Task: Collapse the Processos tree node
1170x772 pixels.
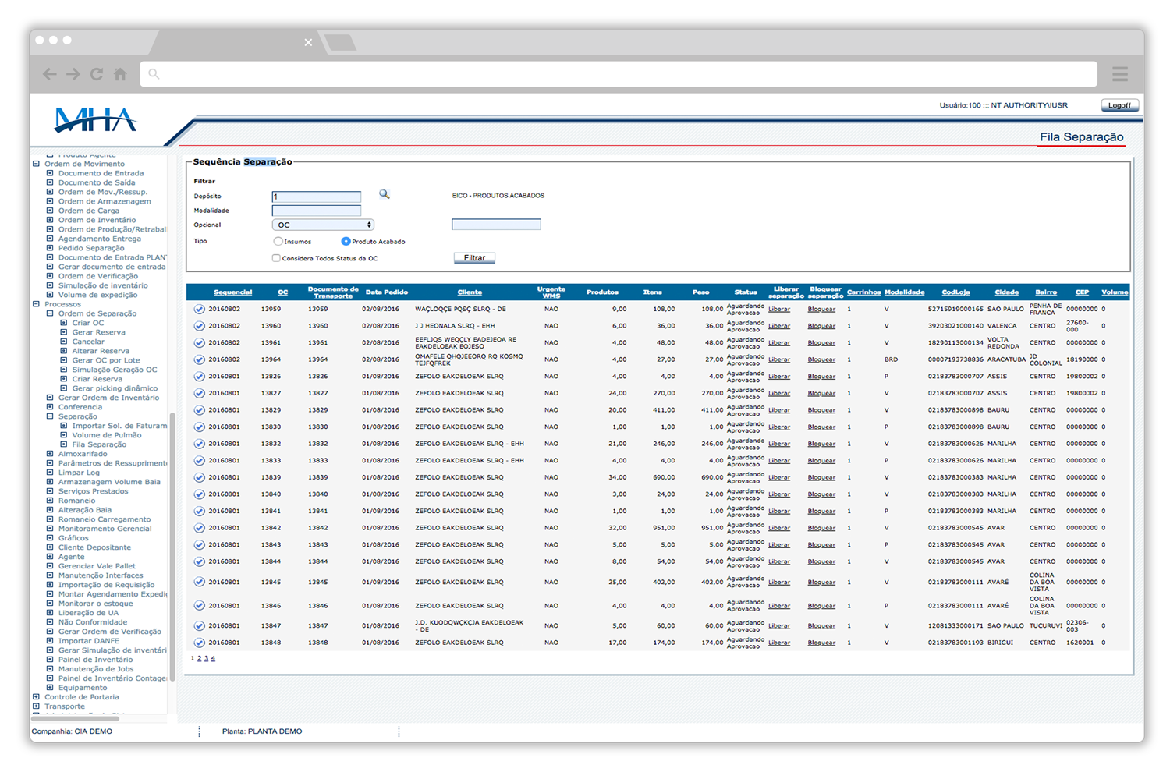Action: pyautogui.click(x=36, y=304)
